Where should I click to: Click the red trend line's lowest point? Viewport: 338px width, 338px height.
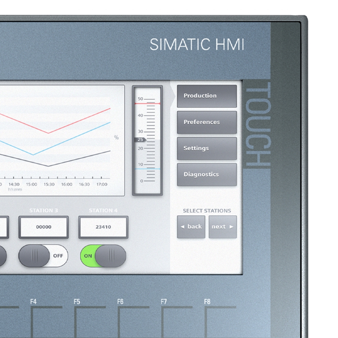tap(48, 133)
